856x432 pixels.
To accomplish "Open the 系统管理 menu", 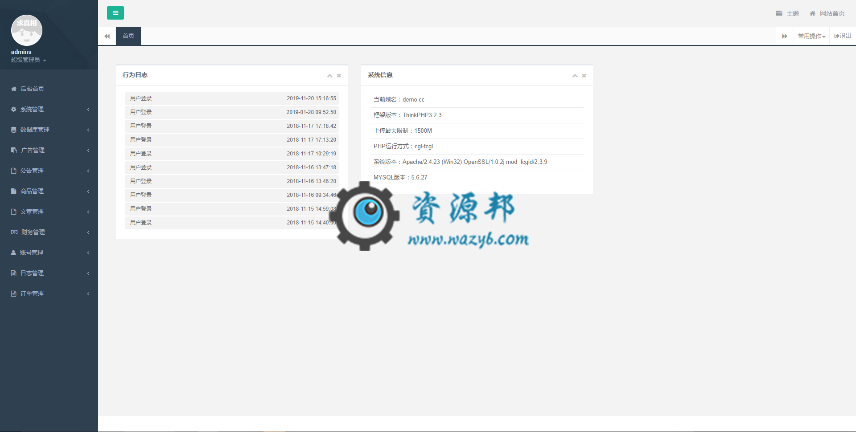I will click(49, 109).
